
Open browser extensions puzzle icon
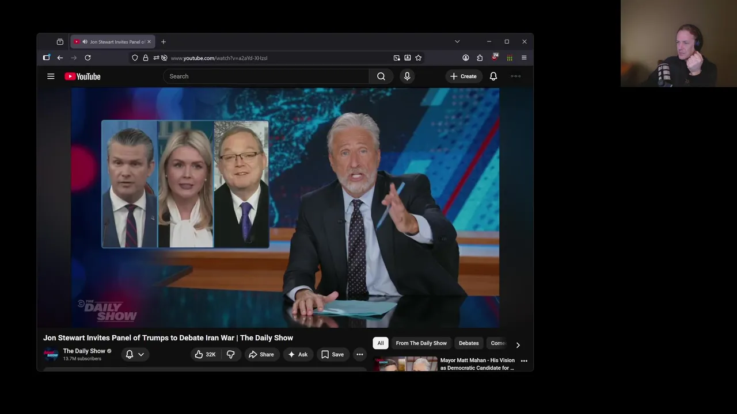tap(480, 57)
